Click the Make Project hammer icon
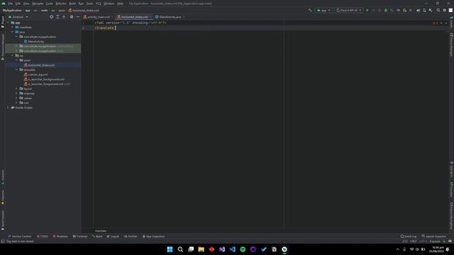The image size is (454, 255). (310, 10)
